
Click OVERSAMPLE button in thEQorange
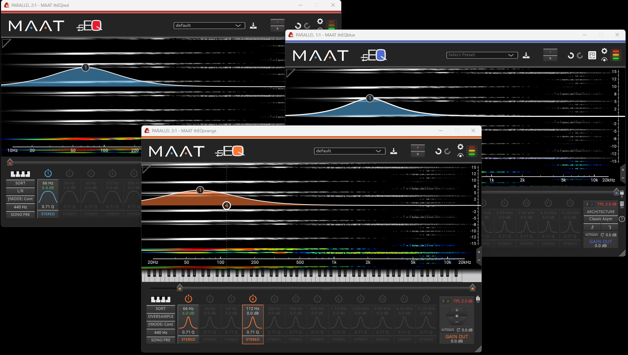pyautogui.click(x=161, y=316)
